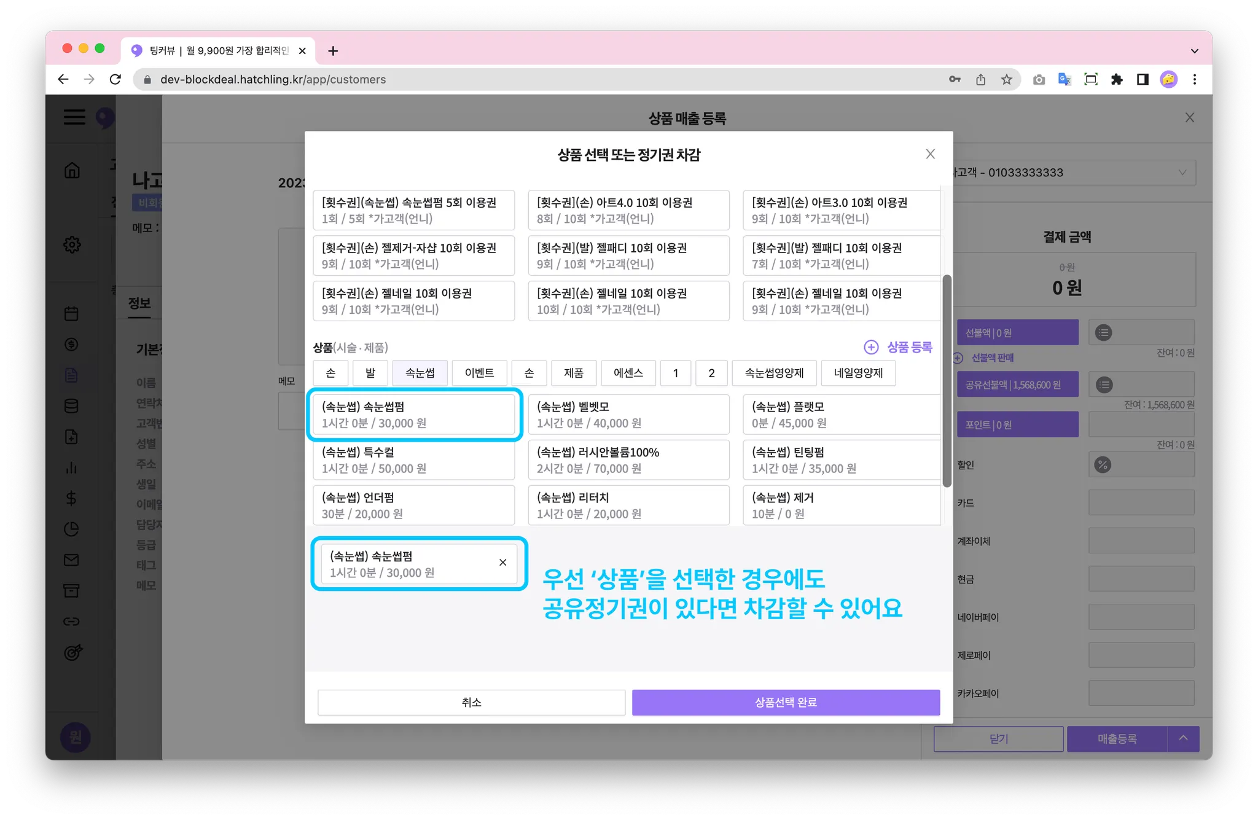Remove selected 속눈썹펌 item with X icon
The image size is (1258, 820).
[x=502, y=563]
